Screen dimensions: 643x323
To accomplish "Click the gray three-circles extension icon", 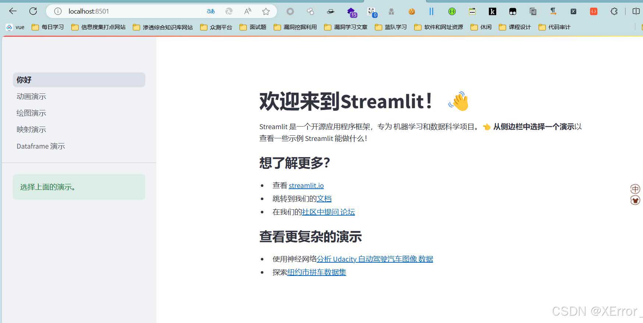I will (310, 11).
